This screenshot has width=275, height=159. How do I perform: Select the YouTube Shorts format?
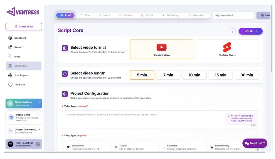point(227,49)
